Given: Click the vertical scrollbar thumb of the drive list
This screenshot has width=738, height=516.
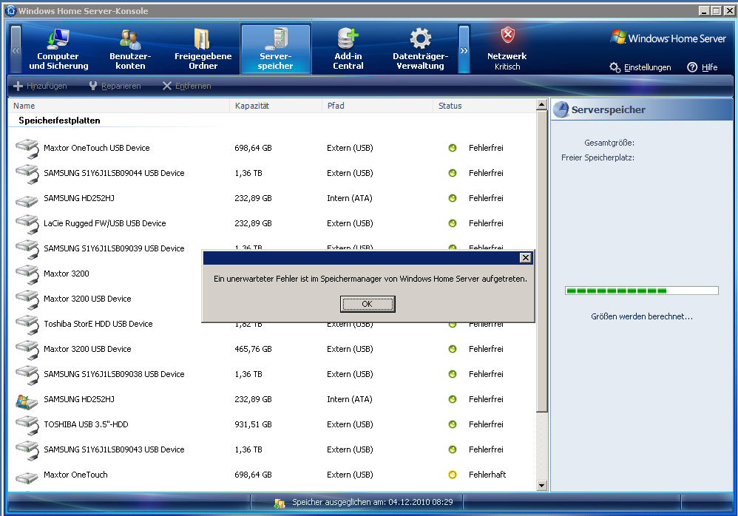Looking at the screenshot, I should [542, 261].
